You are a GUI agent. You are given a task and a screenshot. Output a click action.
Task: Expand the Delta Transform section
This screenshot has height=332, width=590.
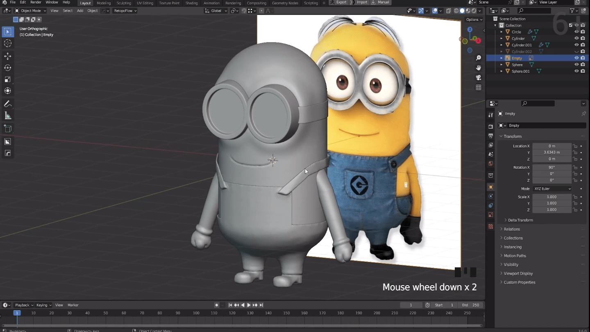(x=520, y=220)
